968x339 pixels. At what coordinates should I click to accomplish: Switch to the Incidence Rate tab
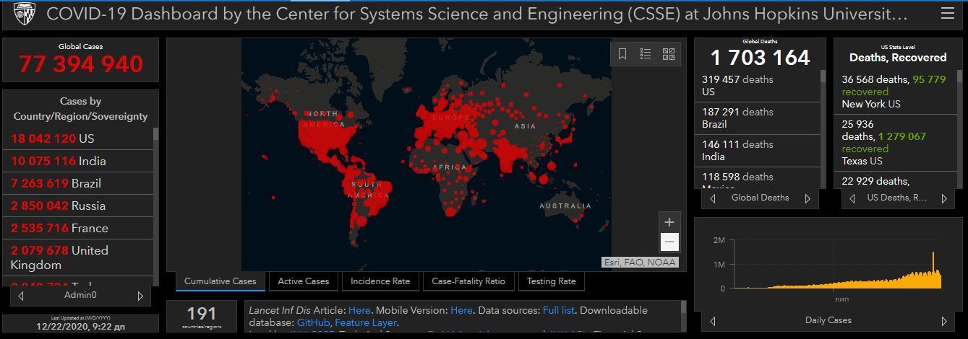tap(380, 281)
